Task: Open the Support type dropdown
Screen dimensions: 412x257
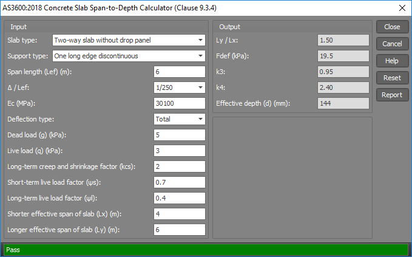Action: [x=129, y=56]
